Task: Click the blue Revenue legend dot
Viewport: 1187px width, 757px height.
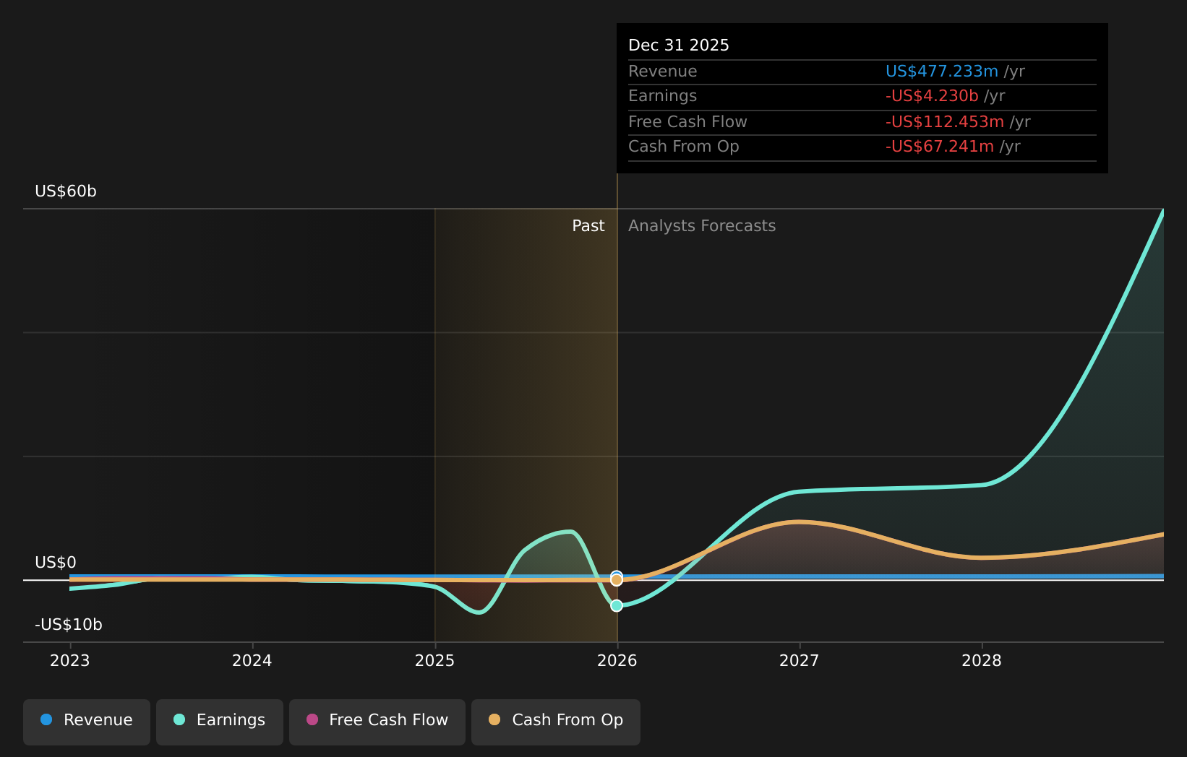Action: 46,720
